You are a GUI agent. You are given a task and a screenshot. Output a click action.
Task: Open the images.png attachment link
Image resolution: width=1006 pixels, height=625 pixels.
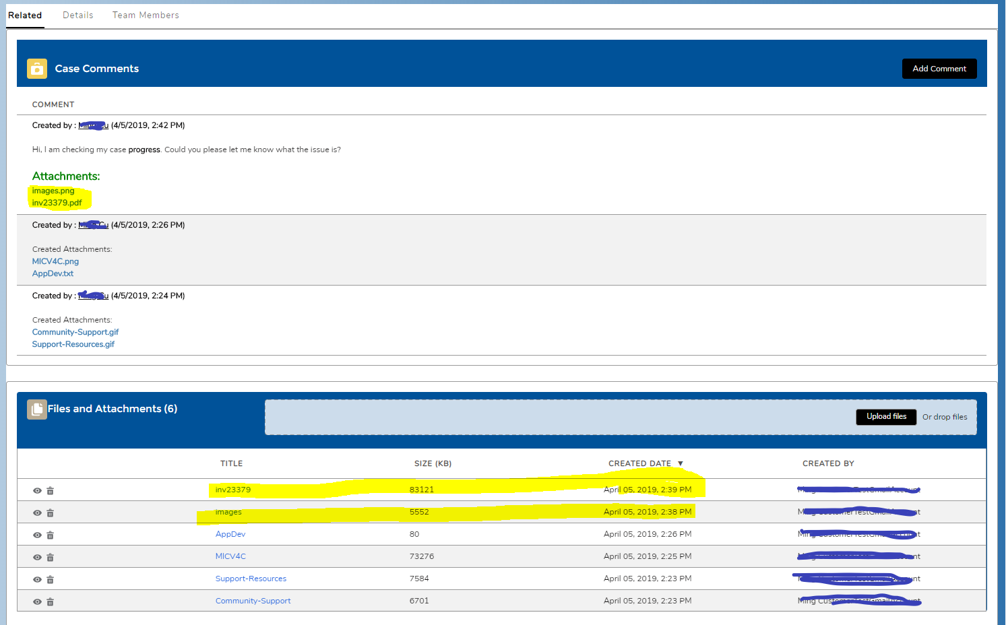click(53, 191)
